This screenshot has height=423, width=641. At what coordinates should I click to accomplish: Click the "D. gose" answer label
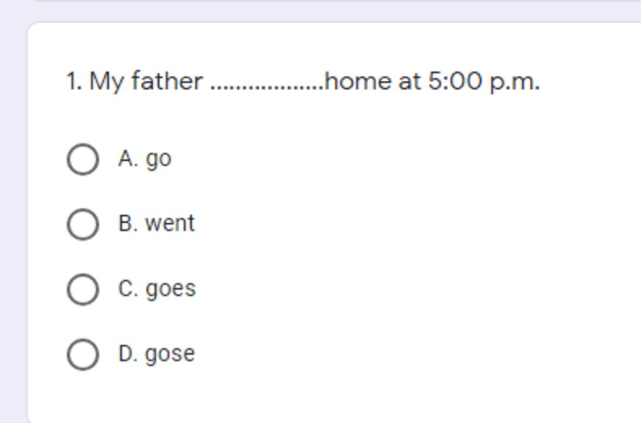pyautogui.click(x=156, y=354)
